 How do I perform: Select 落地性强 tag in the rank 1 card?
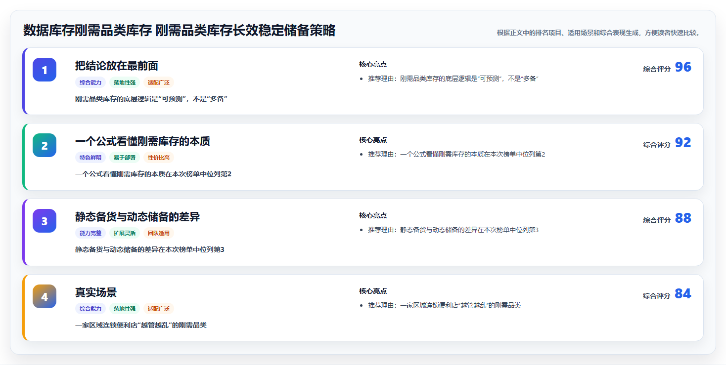pos(125,82)
